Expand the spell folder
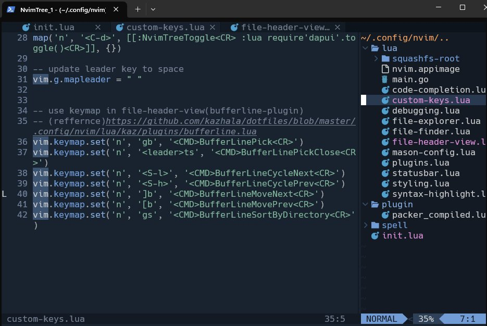Viewport: 487px width, 326px height. (x=365, y=225)
